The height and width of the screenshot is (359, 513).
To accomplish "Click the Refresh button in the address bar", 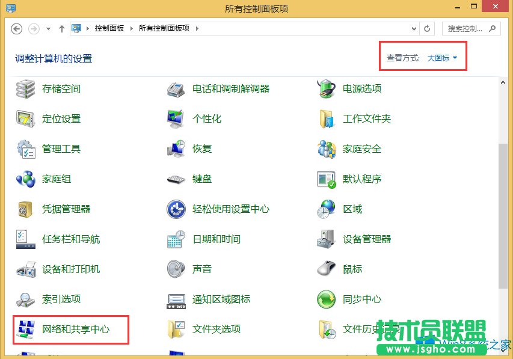I will [x=427, y=28].
